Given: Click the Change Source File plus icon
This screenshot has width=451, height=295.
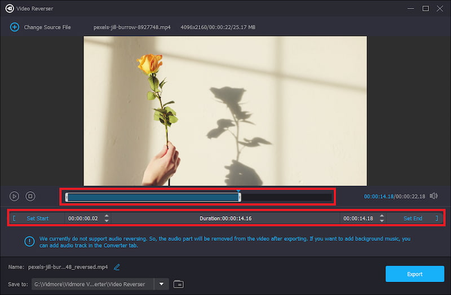Looking at the screenshot, I should (x=15, y=27).
